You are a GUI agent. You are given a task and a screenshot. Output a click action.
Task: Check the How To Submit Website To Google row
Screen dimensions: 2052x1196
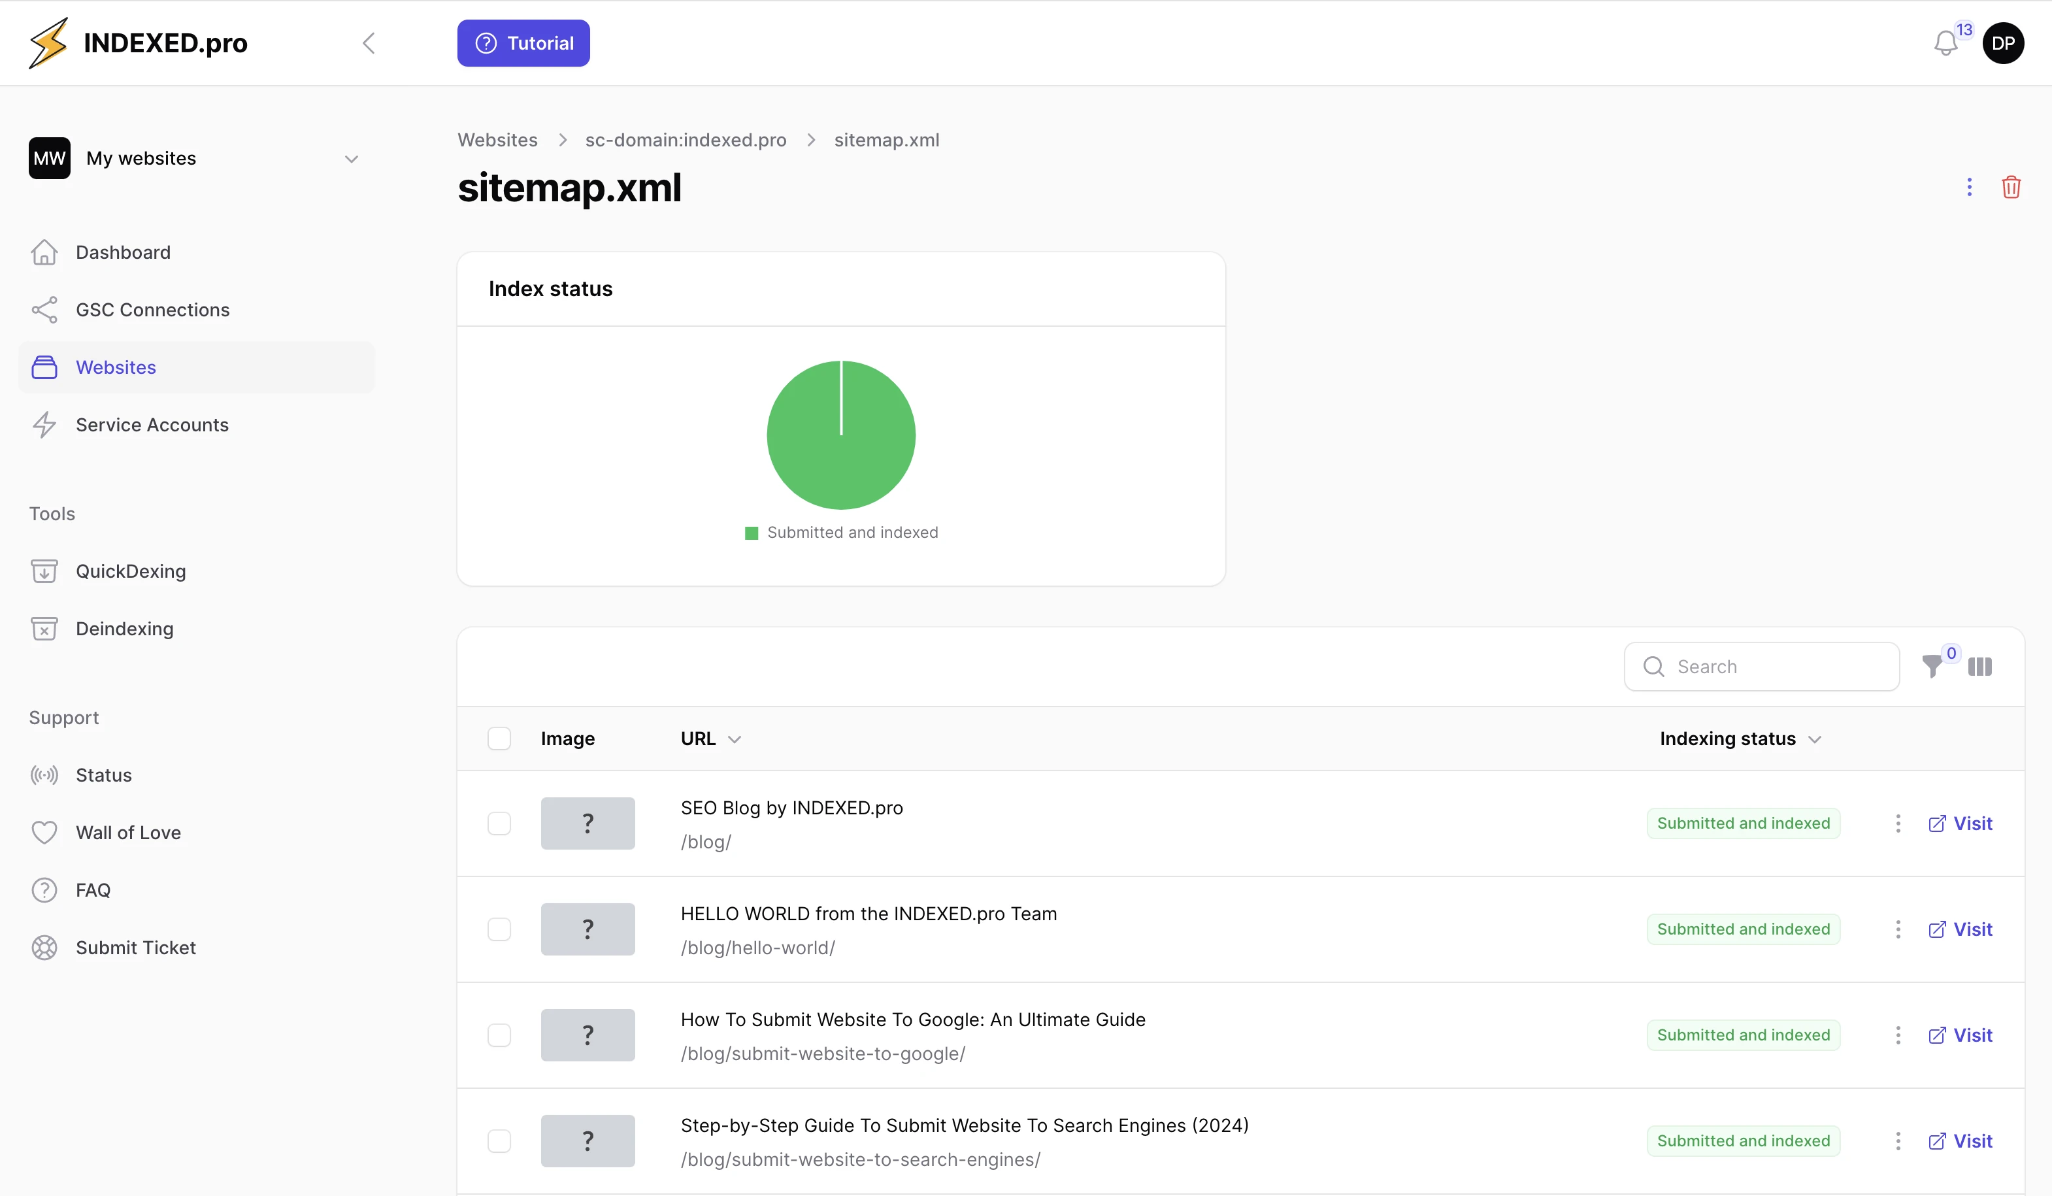[x=499, y=1035]
